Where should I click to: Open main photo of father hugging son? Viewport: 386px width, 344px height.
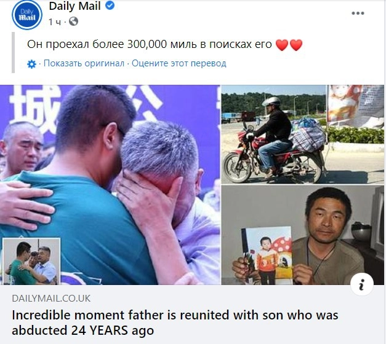point(110,185)
